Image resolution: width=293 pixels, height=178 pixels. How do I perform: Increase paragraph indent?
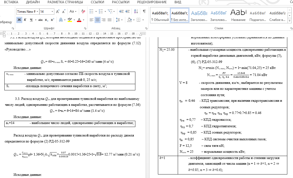point(127,12)
